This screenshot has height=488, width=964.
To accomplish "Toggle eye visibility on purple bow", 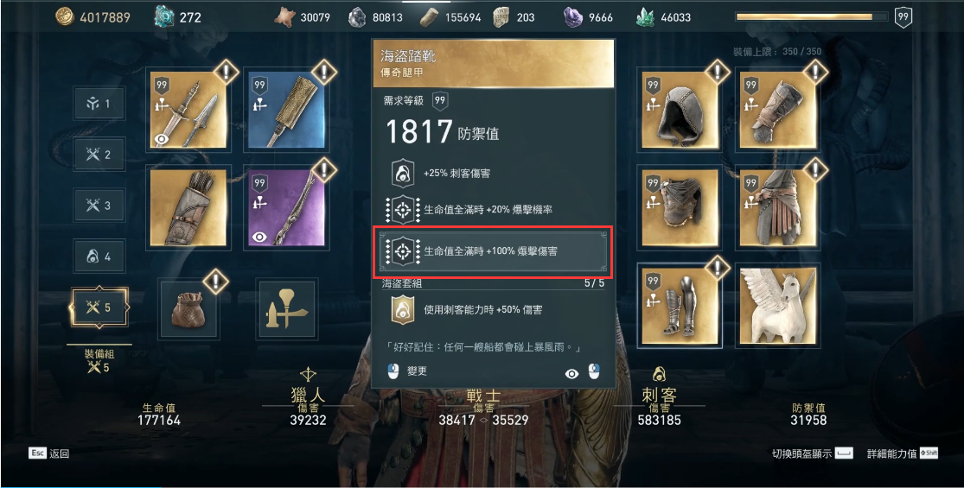I will tap(259, 237).
